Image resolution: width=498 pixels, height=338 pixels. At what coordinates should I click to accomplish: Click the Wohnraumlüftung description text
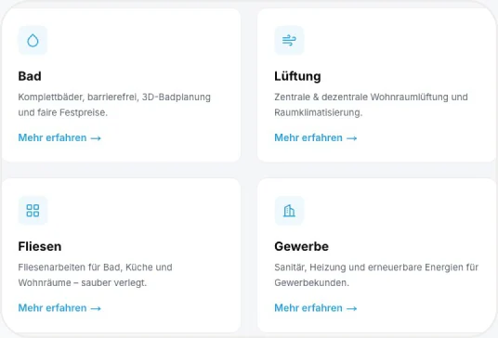pos(371,105)
